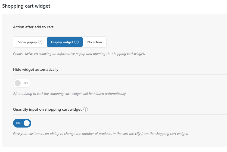Image resolution: width=227 pixels, height=152 pixels.
Task: Click the gray knob of the NO switch
Action: (18, 83)
